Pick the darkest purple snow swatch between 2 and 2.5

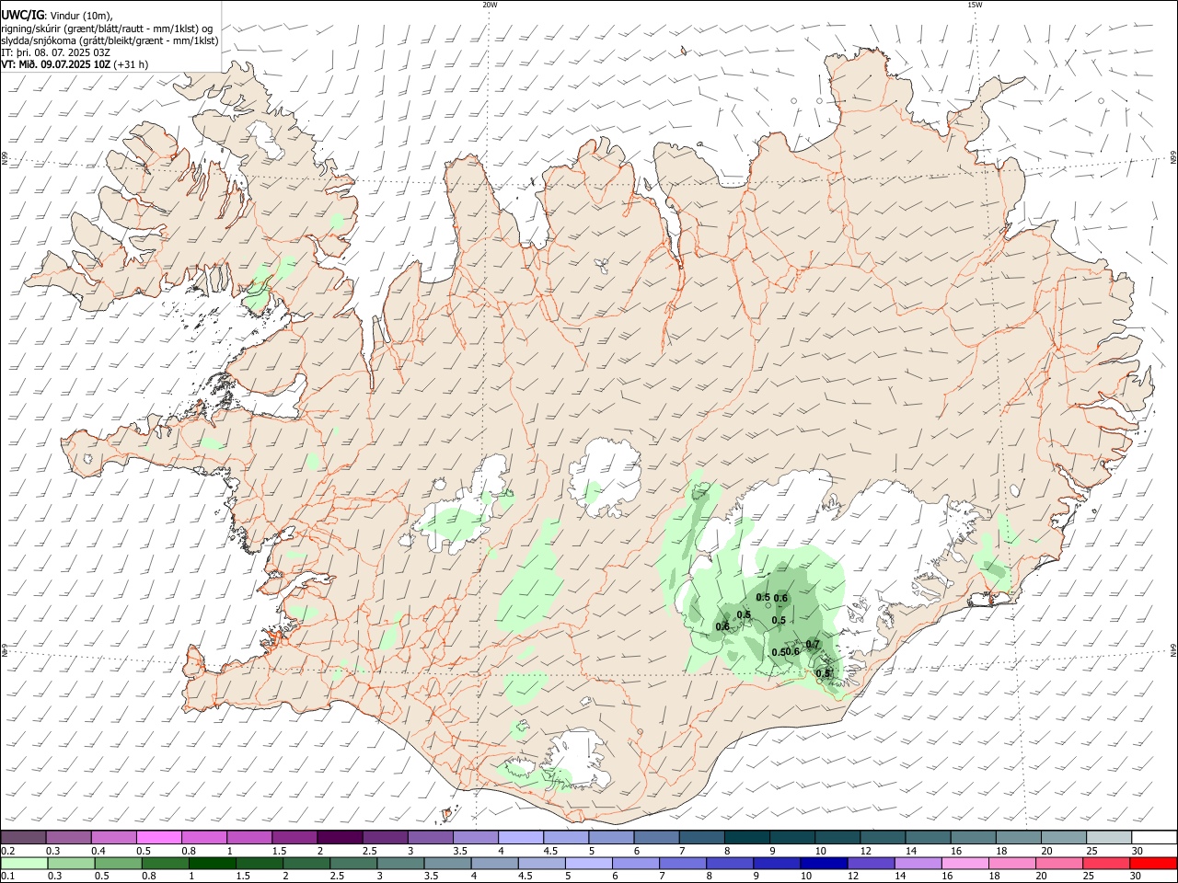[x=341, y=838]
